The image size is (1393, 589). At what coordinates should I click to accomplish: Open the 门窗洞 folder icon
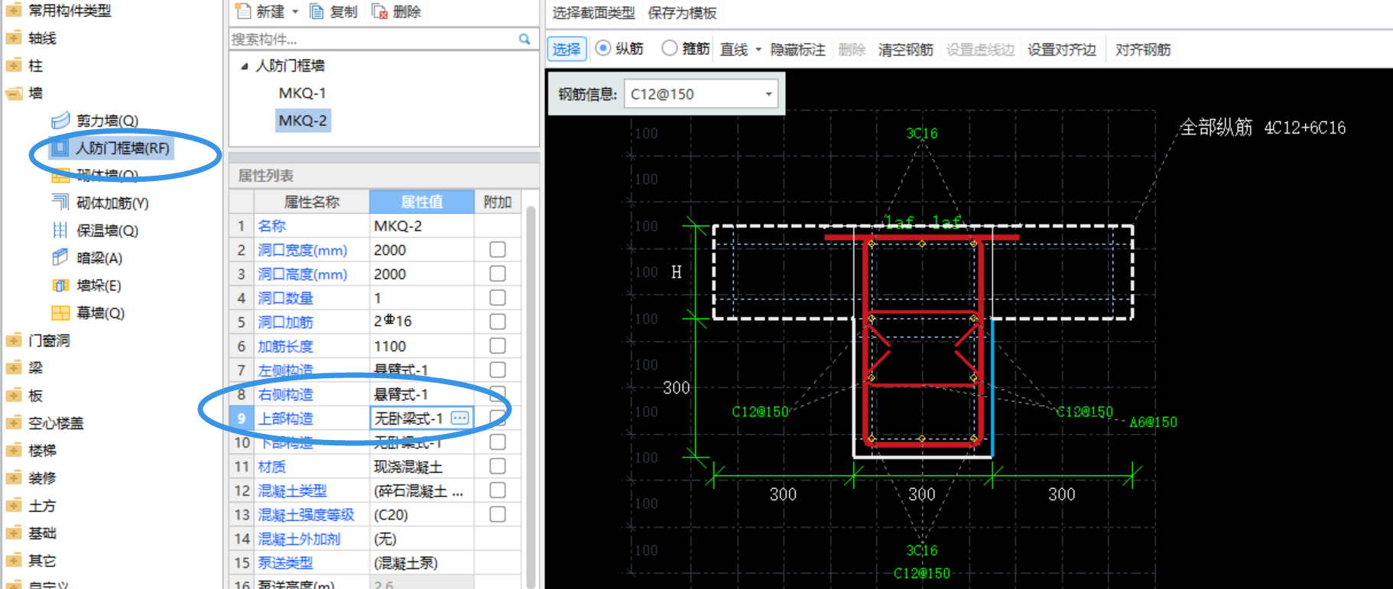coord(14,341)
